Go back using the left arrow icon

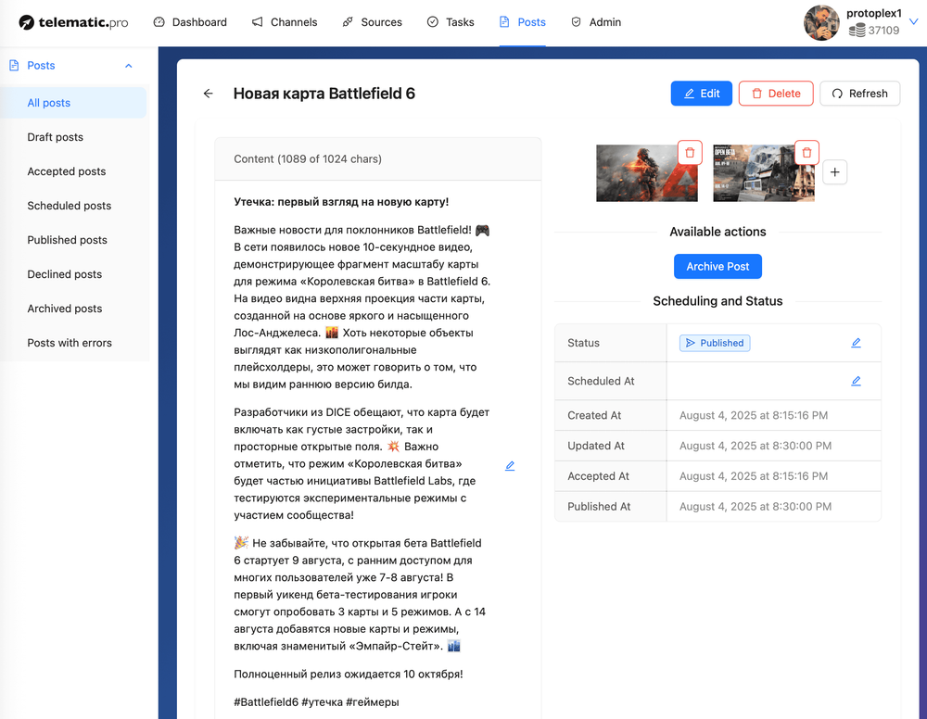pos(208,94)
